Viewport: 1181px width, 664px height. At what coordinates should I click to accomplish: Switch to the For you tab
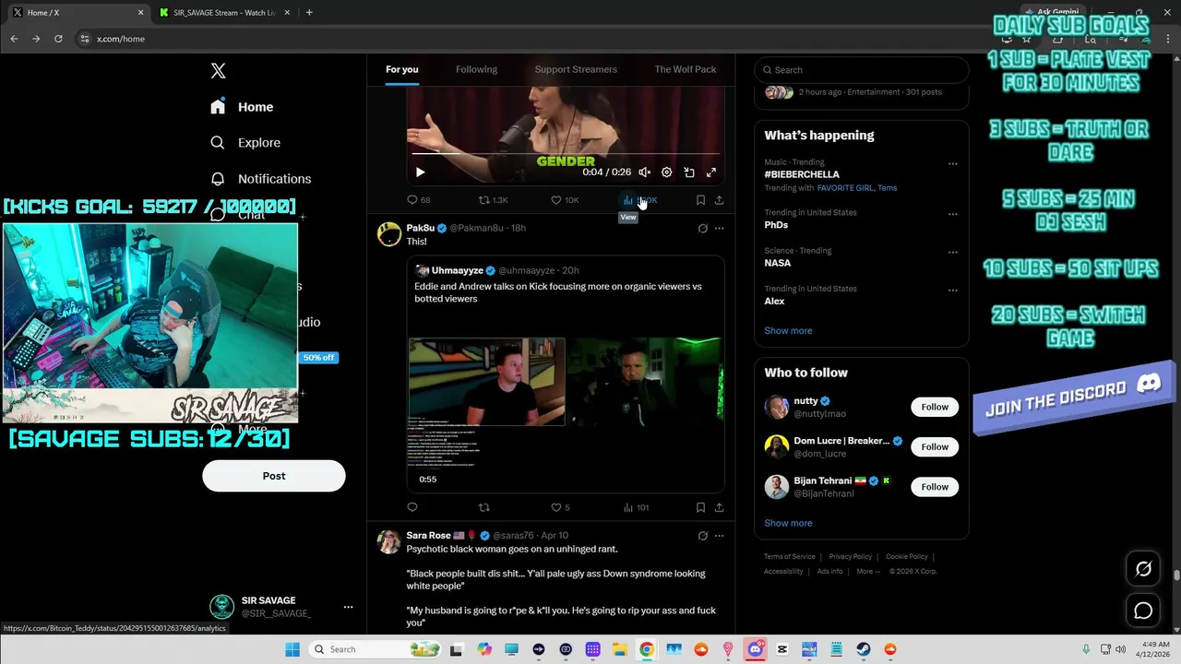point(402,69)
